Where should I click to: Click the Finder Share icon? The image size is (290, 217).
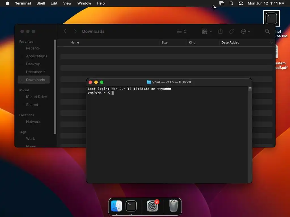coord(220,31)
